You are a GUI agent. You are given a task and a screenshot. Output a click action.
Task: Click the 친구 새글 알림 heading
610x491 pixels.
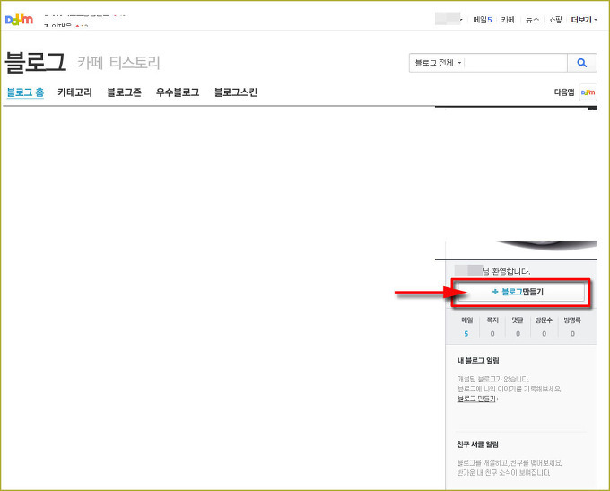[x=478, y=444]
